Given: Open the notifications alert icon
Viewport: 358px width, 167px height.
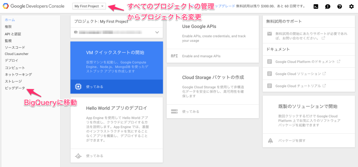Looking at the screenshot, I should pyautogui.click(x=328, y=6).
